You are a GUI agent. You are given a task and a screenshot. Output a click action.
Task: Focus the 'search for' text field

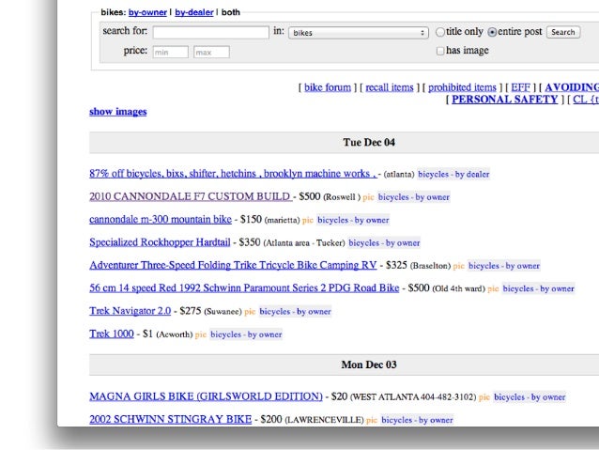tap(211, 32)
